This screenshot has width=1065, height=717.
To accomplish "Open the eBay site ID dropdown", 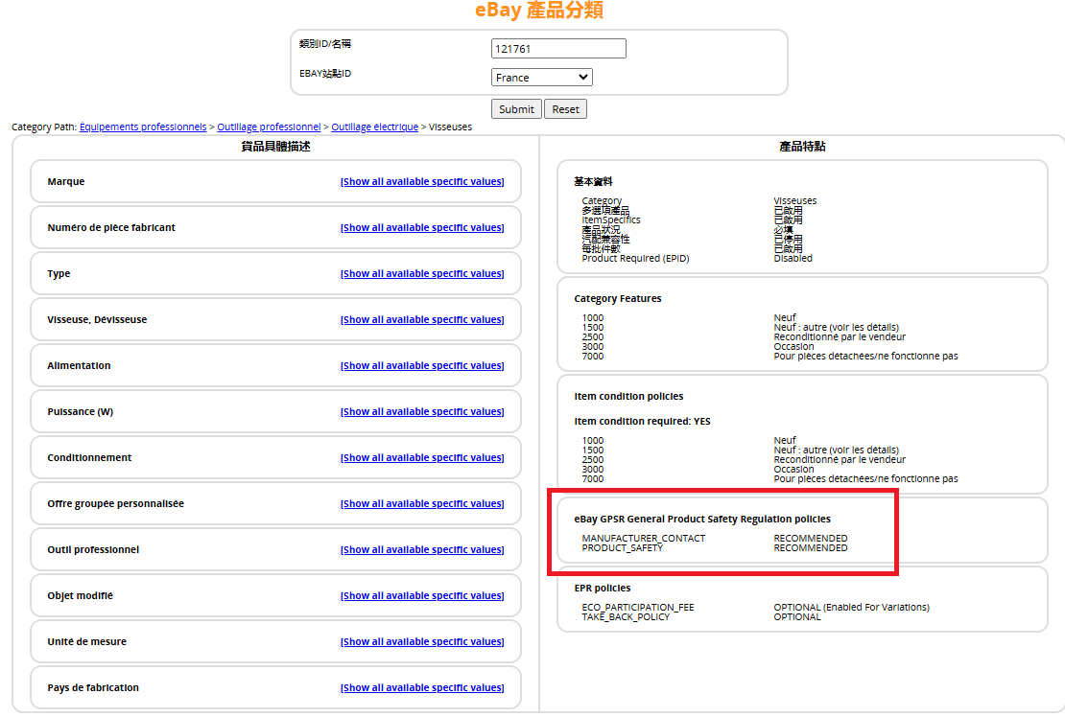I will [541, 78].
